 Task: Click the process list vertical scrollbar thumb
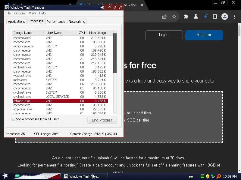coord(115,53)
